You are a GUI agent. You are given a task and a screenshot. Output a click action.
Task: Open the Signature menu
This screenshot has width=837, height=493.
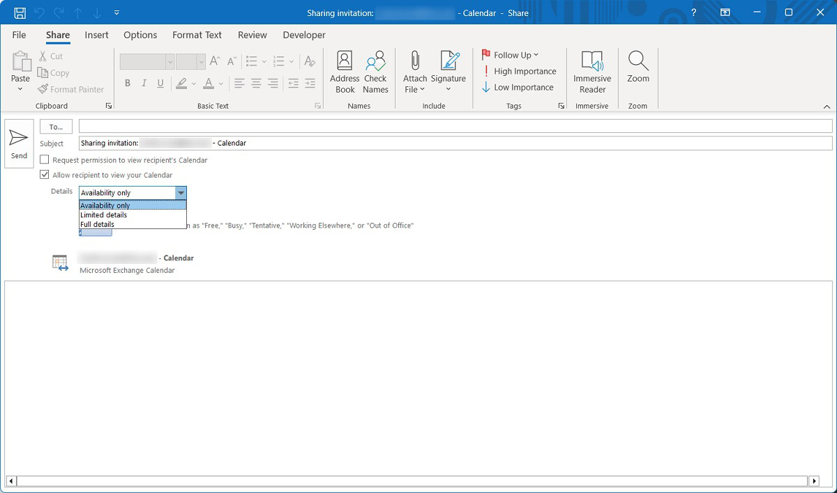pyautogui.click(x=448, y=72)
